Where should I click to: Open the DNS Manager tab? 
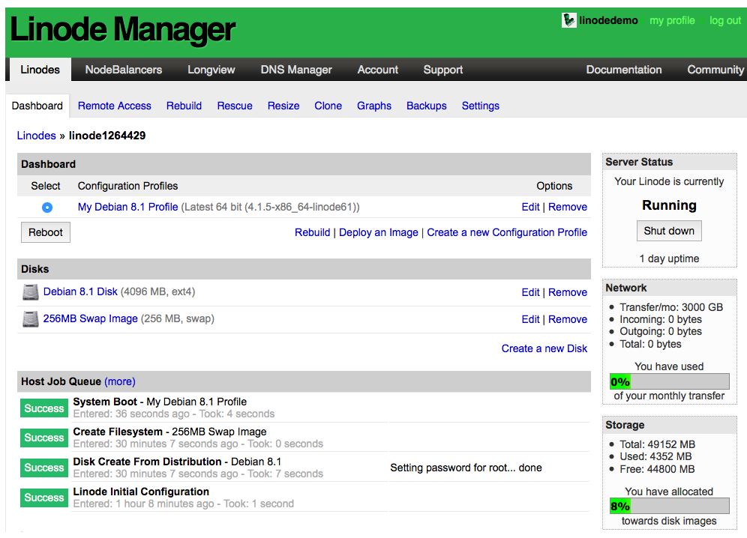295,70
